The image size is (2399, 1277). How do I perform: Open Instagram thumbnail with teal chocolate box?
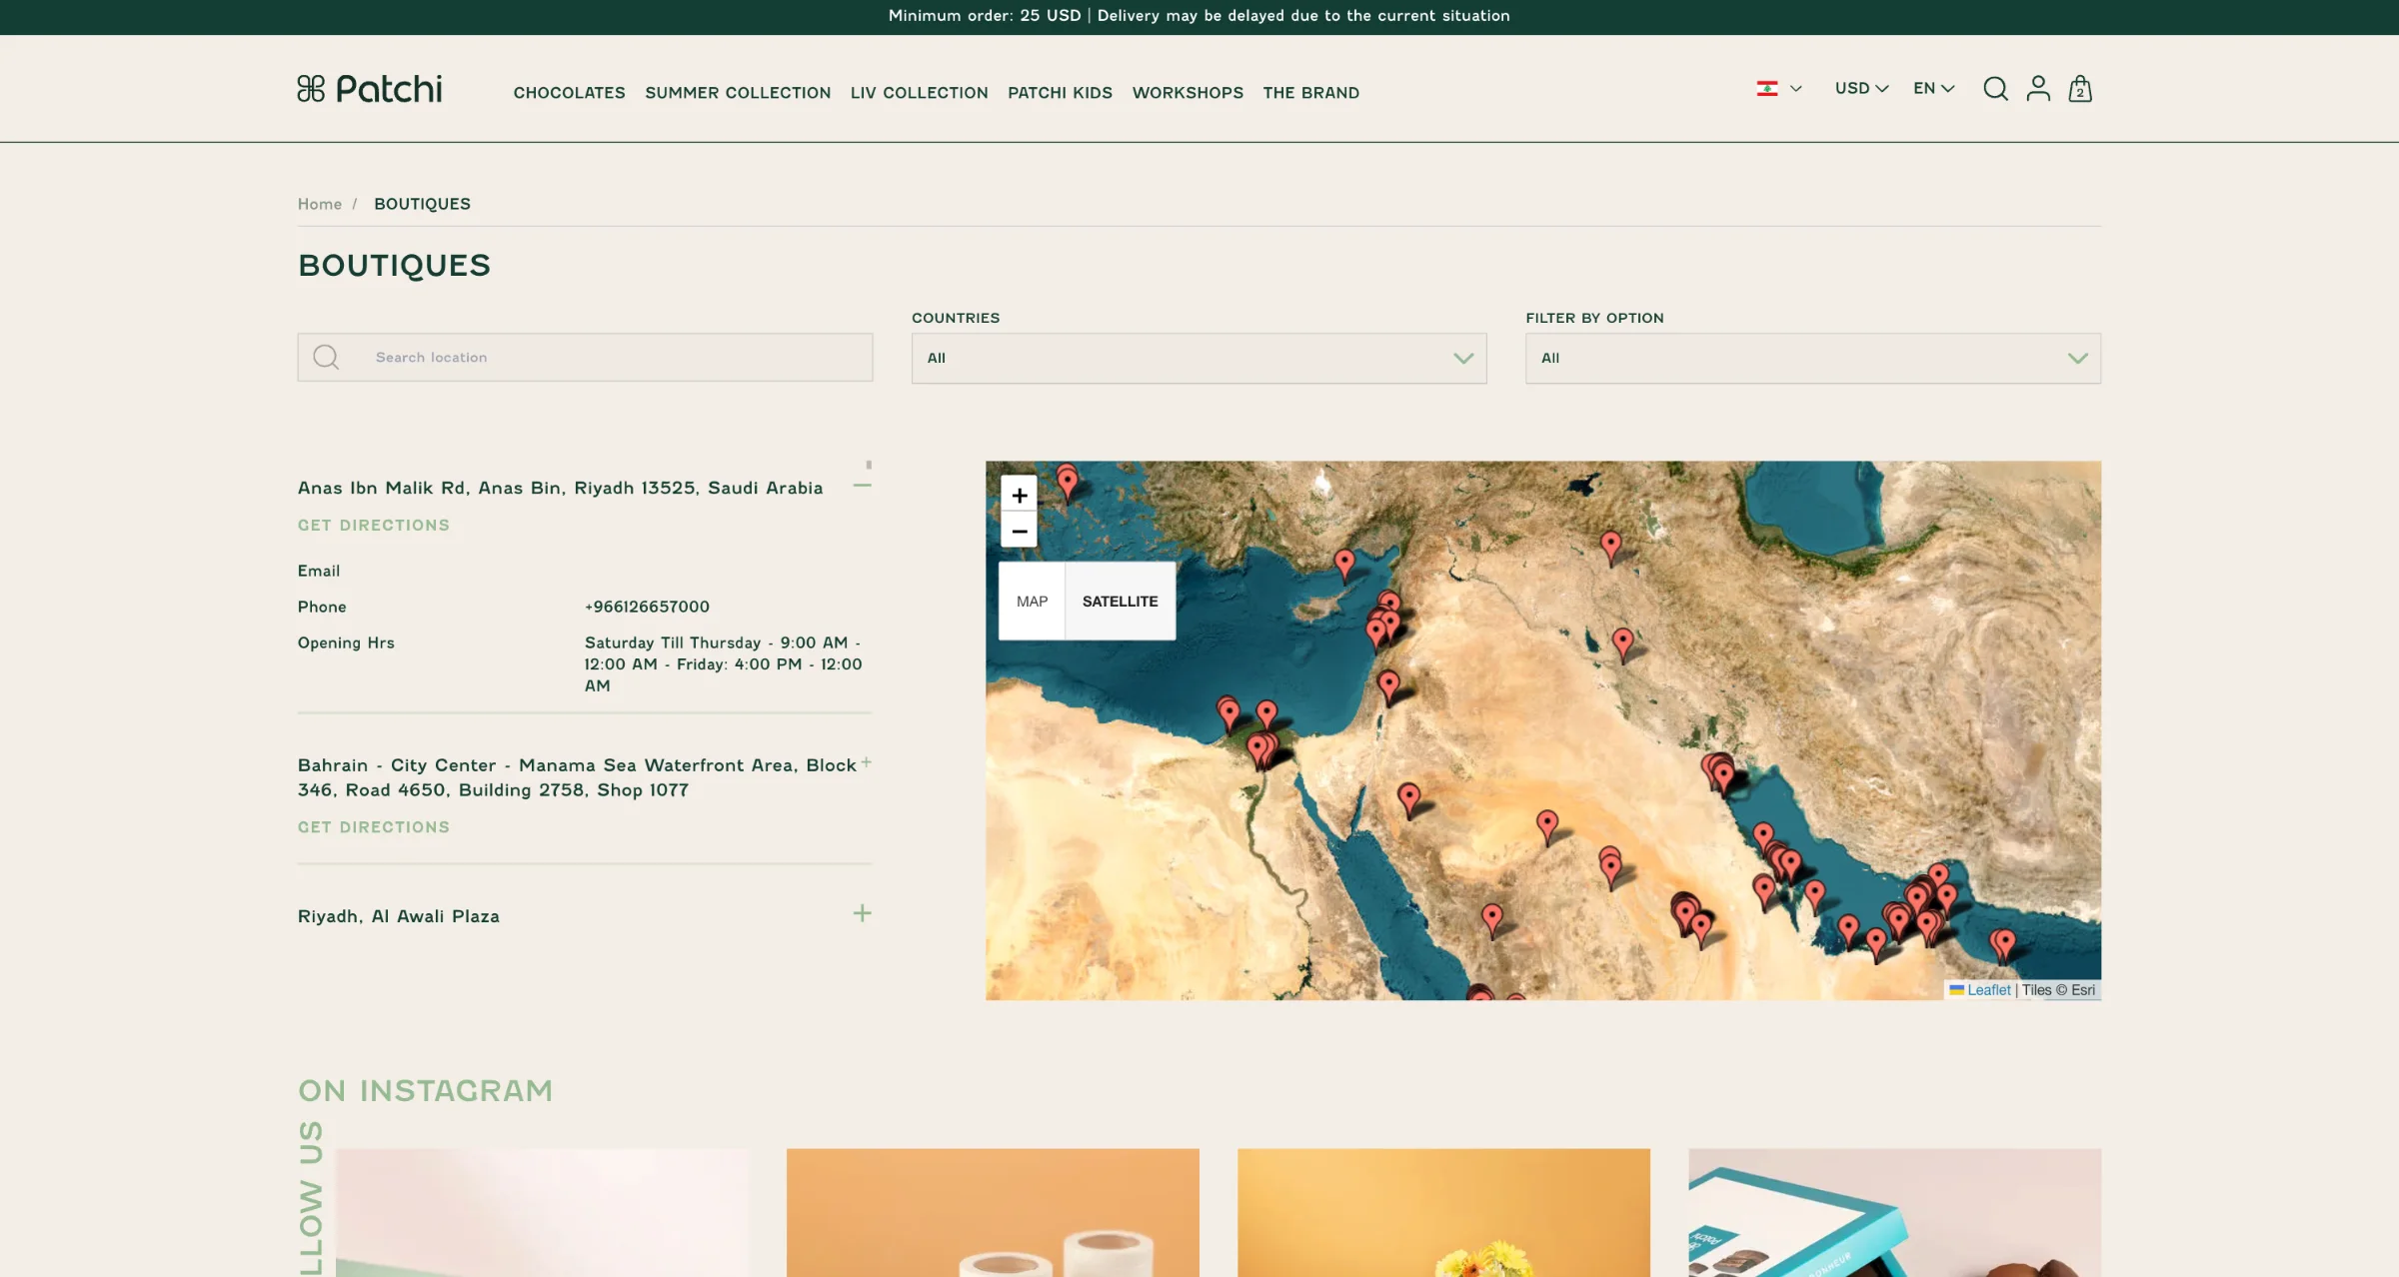coord(1894,1212)
